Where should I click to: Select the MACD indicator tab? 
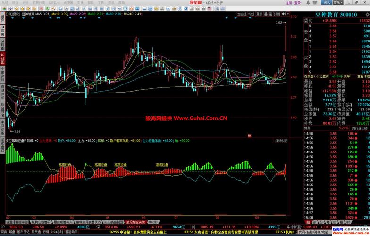(153, 221)
